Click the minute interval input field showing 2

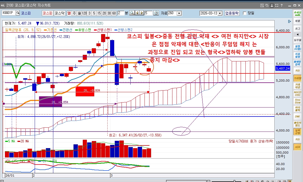click(120, 13)
